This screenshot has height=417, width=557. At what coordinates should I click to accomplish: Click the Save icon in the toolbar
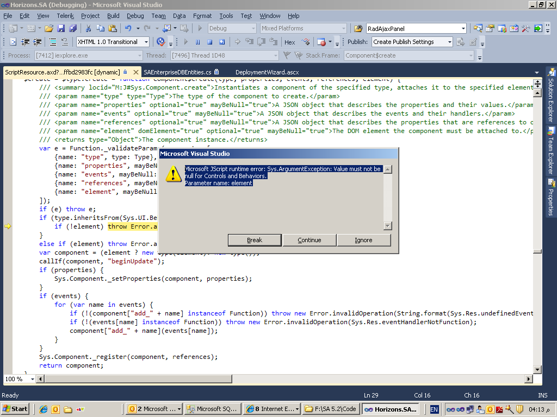60,28
